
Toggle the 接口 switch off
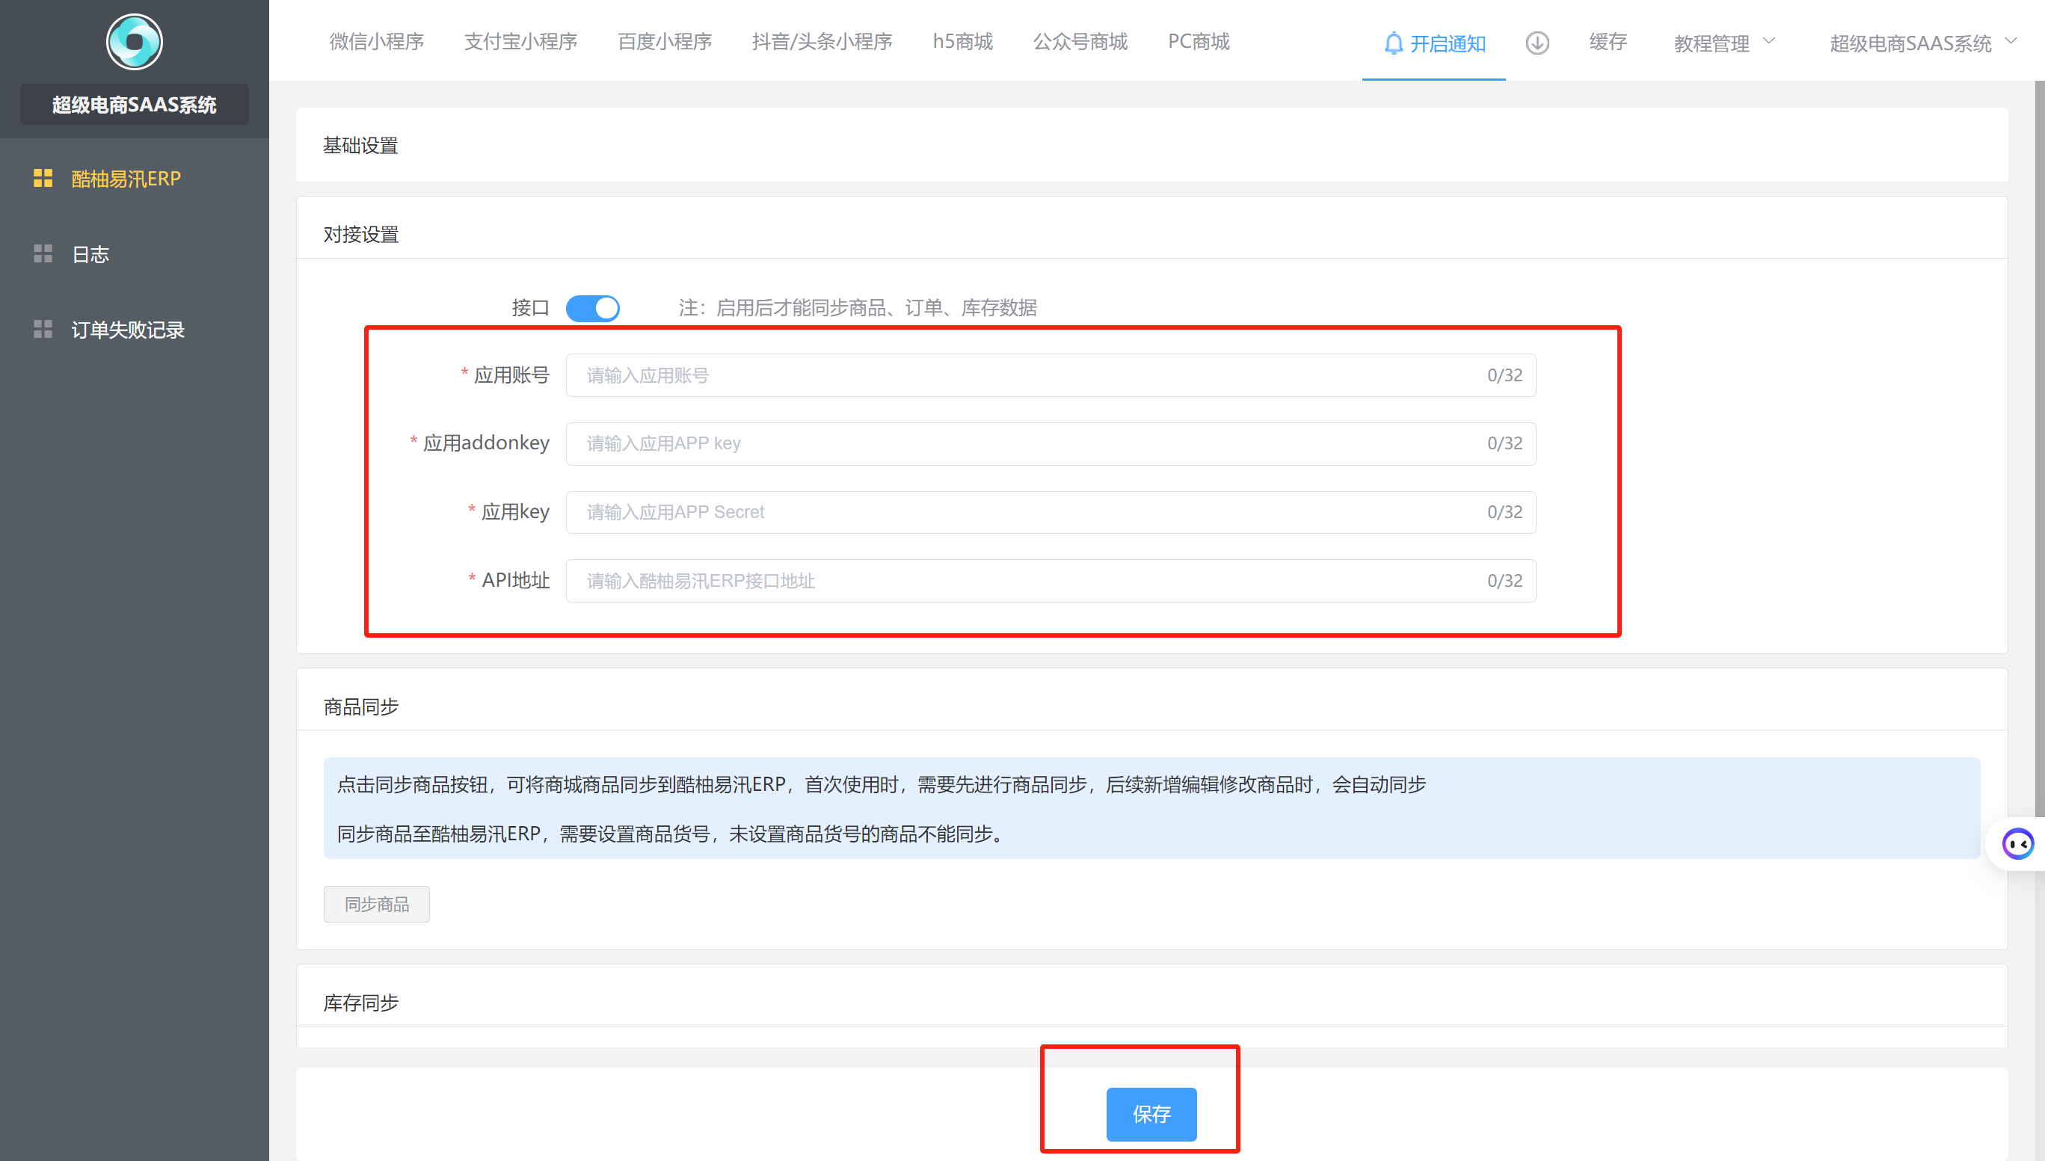coord(592,309)
